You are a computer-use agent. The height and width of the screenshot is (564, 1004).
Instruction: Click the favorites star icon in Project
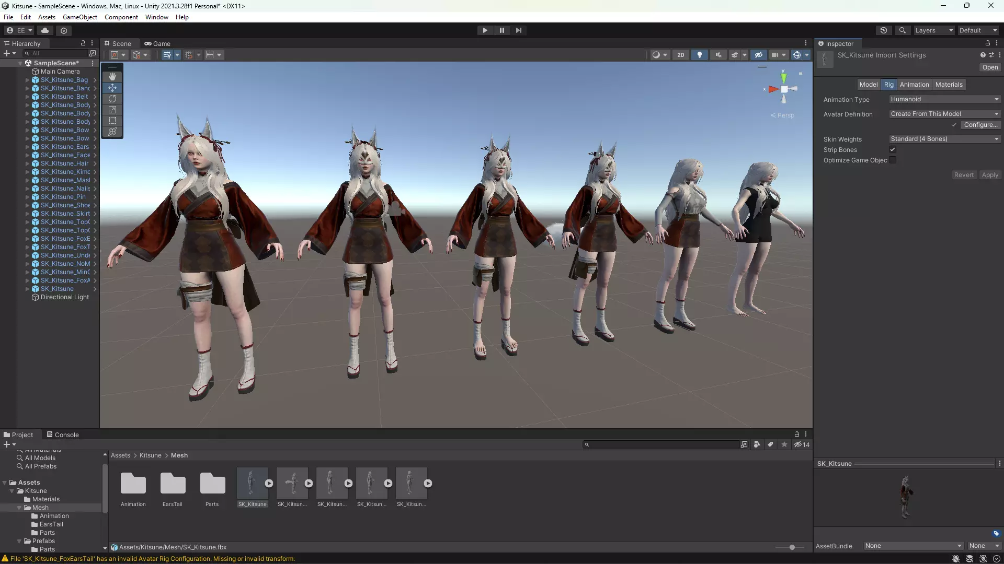(x=784, y=445)
